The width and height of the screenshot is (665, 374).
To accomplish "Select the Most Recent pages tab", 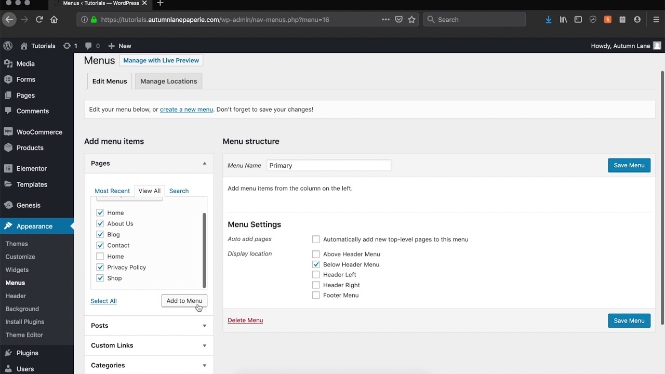I will (x=112, y=191).
